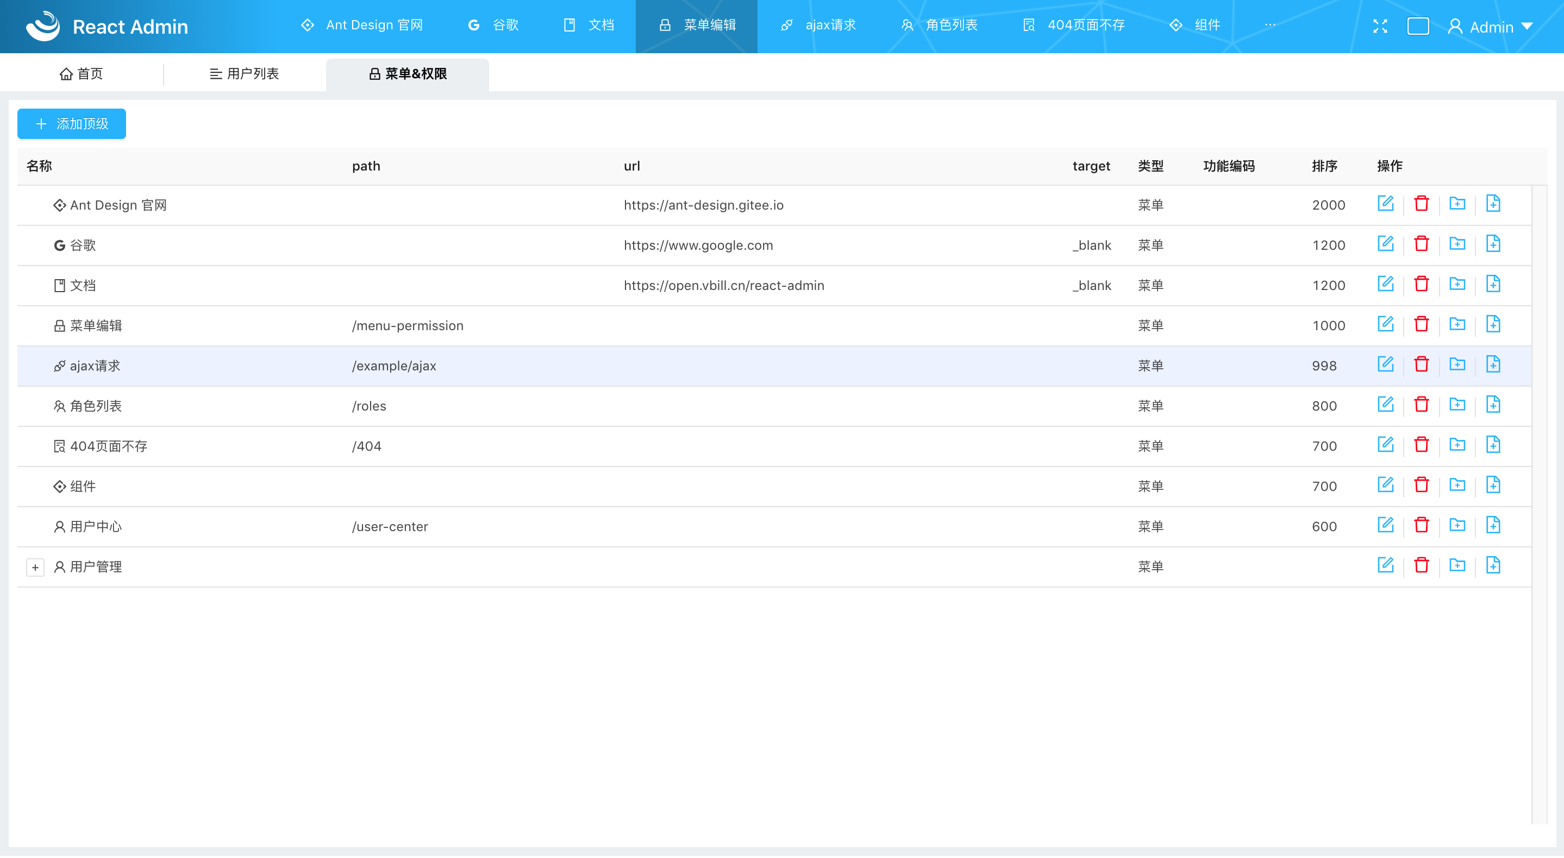Click the 功能编码 column header
1564x858 pixels.
pyautogui.click(x=1228, y=166)
